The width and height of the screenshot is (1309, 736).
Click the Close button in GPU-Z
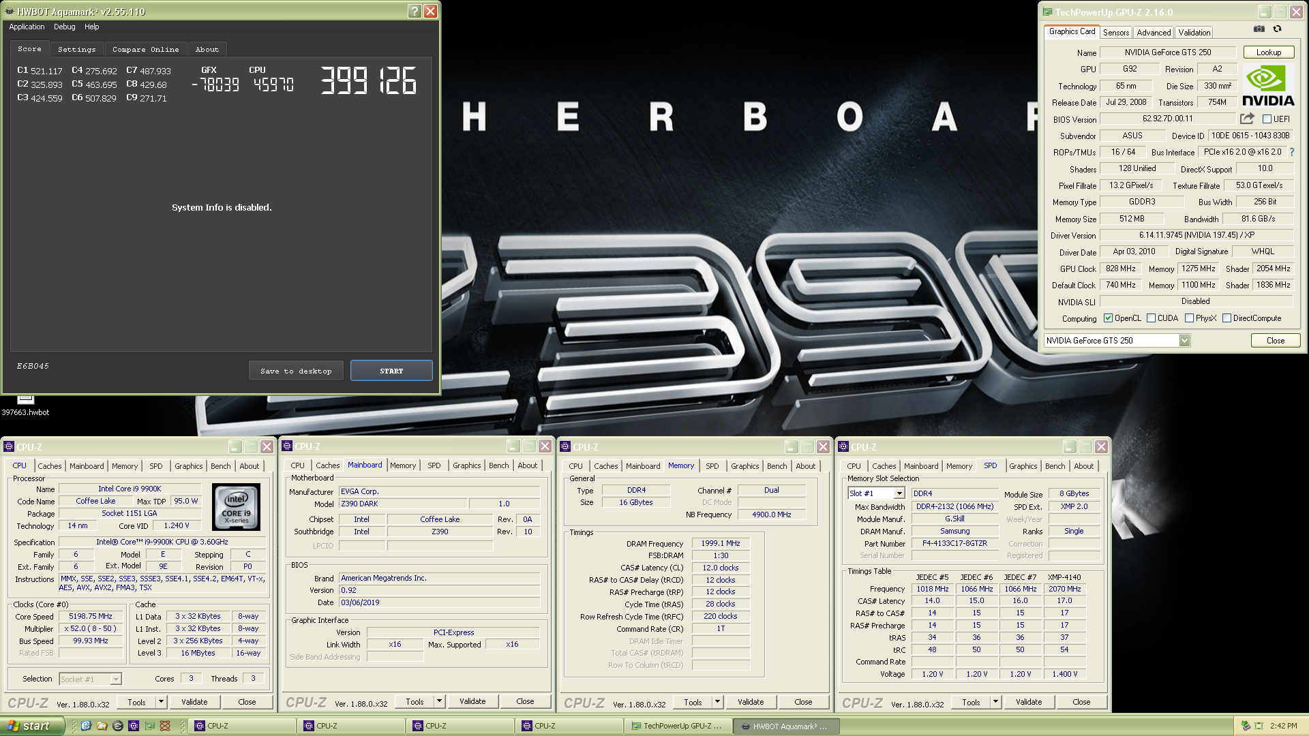click(1276, 341)
